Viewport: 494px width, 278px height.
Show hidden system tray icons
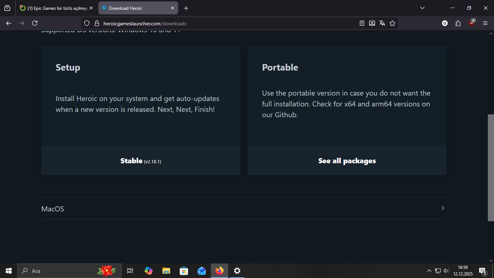point(429,271)
